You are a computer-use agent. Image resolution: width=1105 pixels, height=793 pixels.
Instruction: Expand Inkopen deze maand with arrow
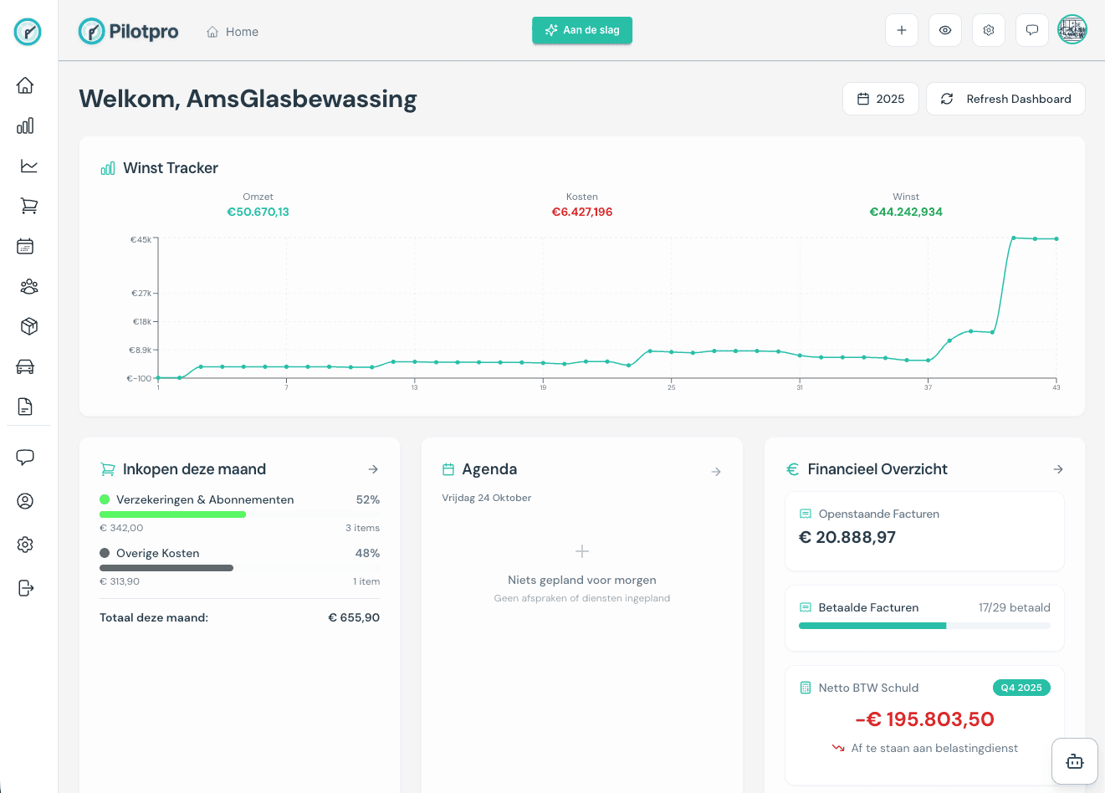(373, 469)
